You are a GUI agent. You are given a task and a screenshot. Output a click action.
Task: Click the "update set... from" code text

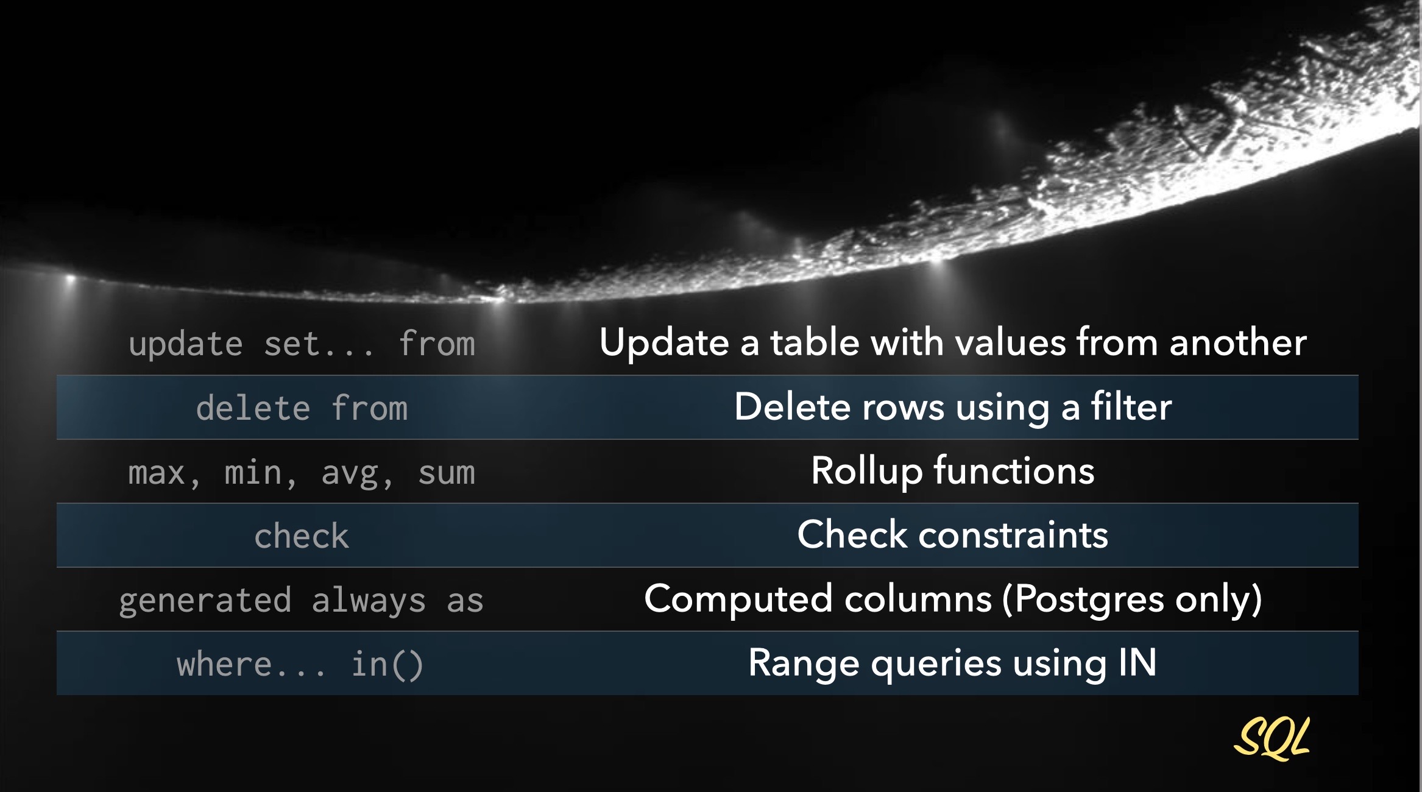tap(302, 344)
